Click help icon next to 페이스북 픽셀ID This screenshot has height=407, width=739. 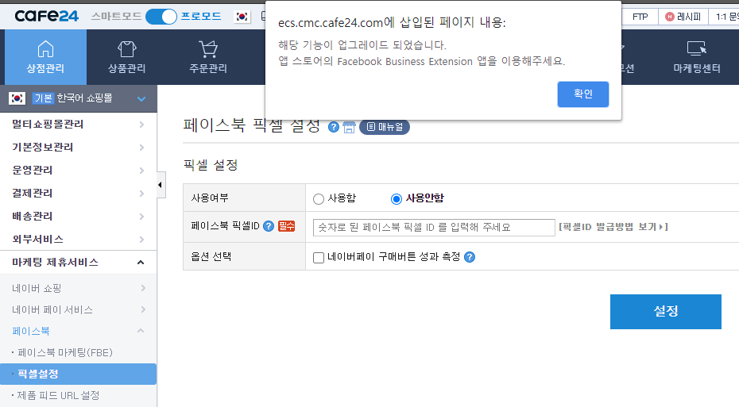(269, 226)
